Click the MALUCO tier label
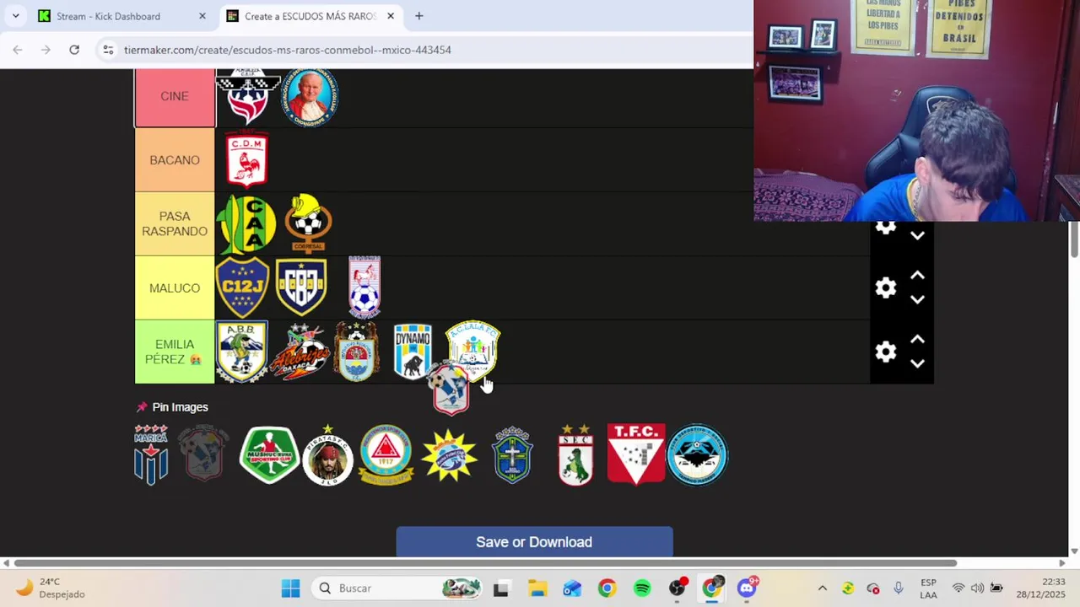Viewport: 1080px width, 607px height. click(175, 288)
